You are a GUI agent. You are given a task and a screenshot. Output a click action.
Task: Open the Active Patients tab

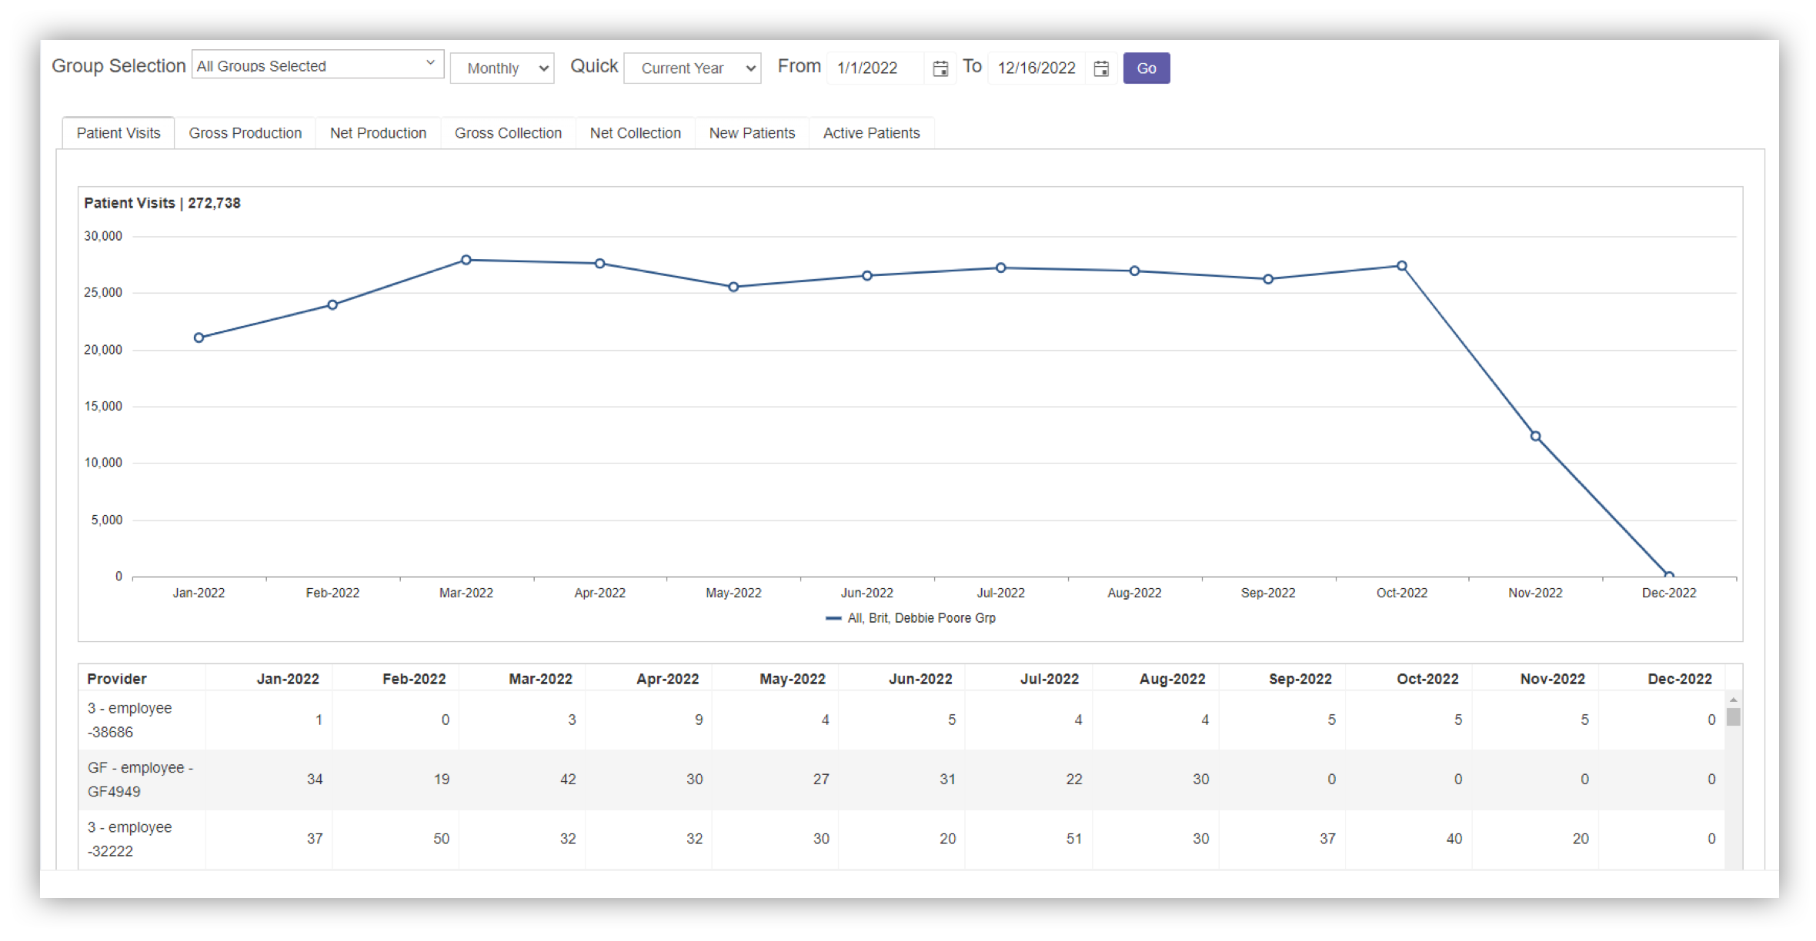pyautogui.click(x=871, y=133)
